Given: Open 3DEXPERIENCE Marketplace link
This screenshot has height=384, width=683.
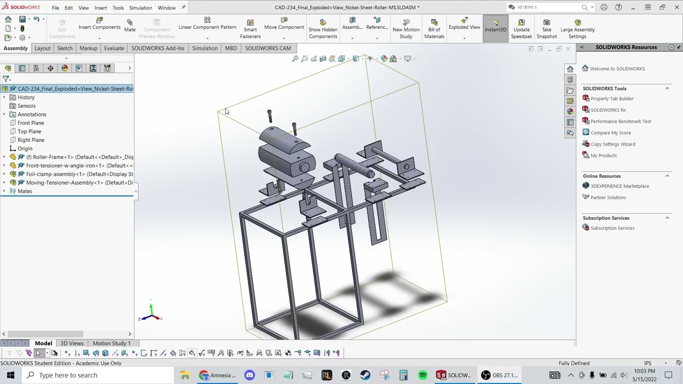Looking at the screenshot, I should coord(620,186).
